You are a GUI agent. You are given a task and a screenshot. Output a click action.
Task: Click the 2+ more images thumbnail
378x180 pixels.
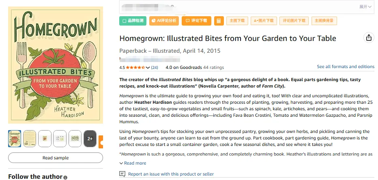click(x=90, y=139)
